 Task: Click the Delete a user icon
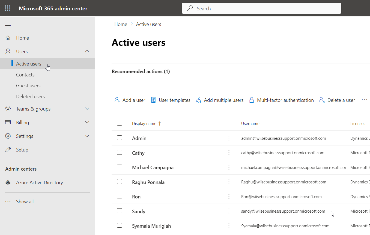pyautogui.click(x=322, y=100)
